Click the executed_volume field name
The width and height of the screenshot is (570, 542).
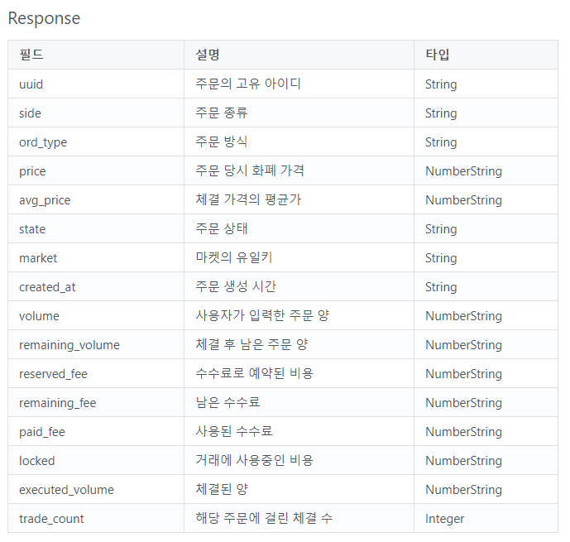coord(66,490)
